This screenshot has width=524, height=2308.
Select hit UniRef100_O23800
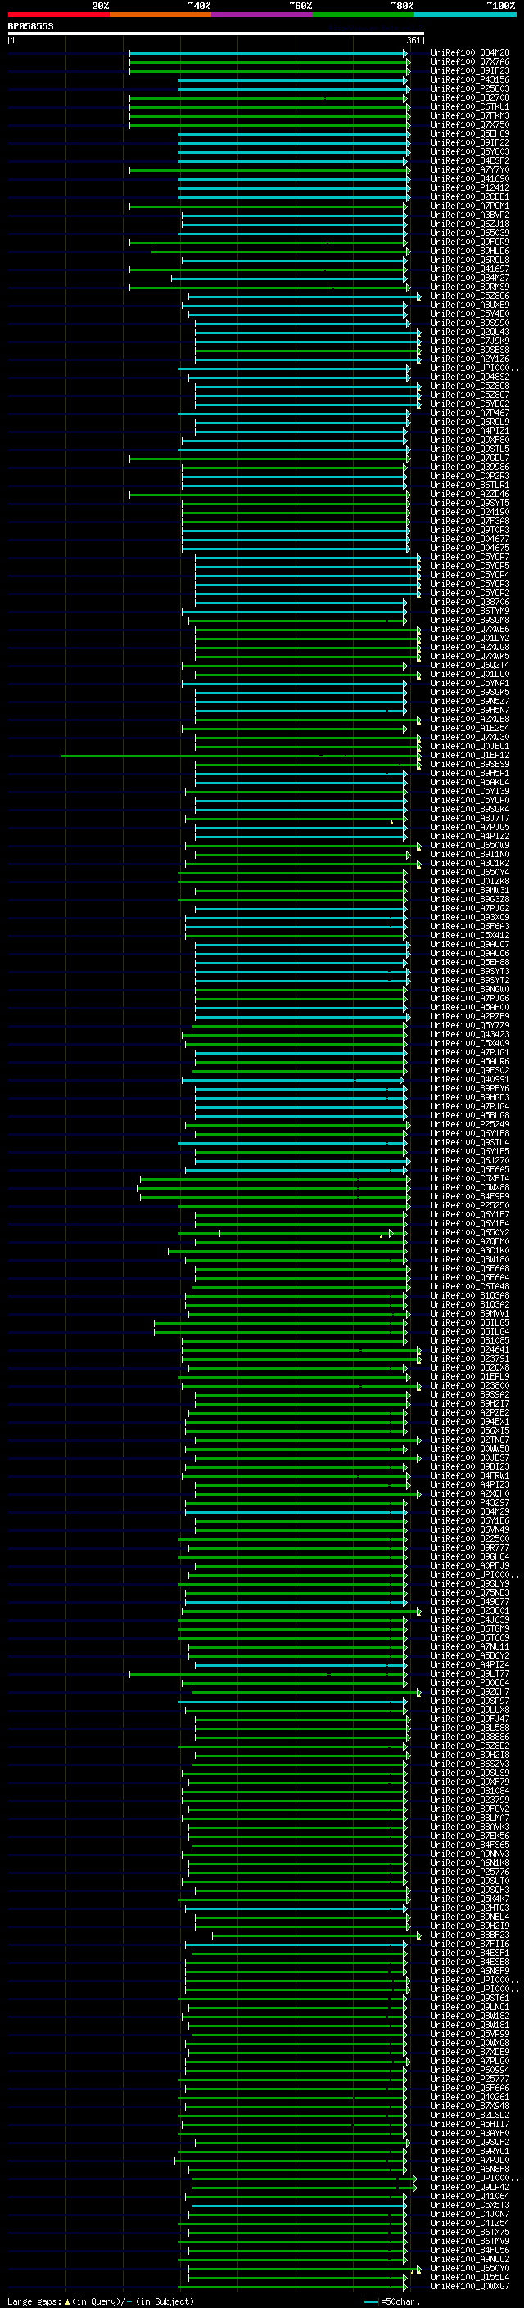tap(470, 1385)
